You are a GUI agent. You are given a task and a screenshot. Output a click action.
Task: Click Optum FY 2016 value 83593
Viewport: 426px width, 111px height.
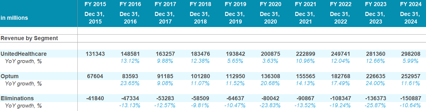[x=130, y=76]
